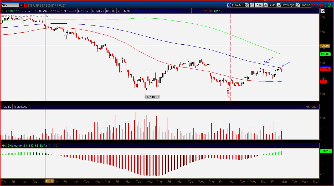
Task: Change the 1h timeframe button
Action: tap(259, 5)
